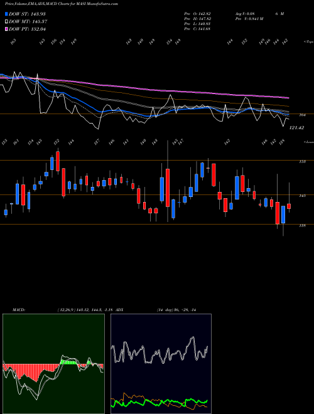This screenshot has width=314, height=414.
Task: Click the magenta DOW PT legend swatch
Action: point(6,29)
